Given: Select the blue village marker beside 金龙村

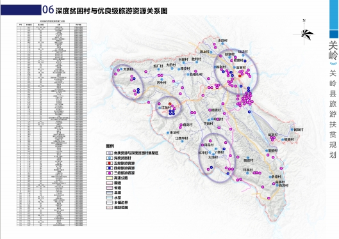Looking at the screenshot, I should [168, 133].
